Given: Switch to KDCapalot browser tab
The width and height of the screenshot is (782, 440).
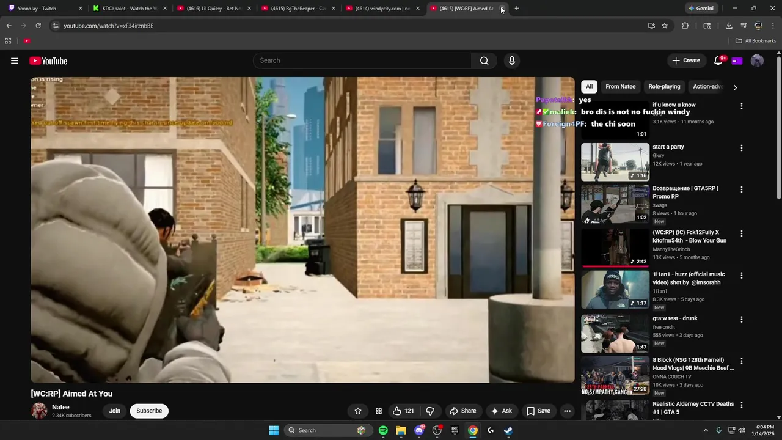Looking at the screenshot, I should (x=130, y=9).
